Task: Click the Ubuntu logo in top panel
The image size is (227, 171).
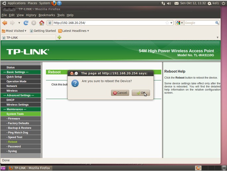Action: 4,3
